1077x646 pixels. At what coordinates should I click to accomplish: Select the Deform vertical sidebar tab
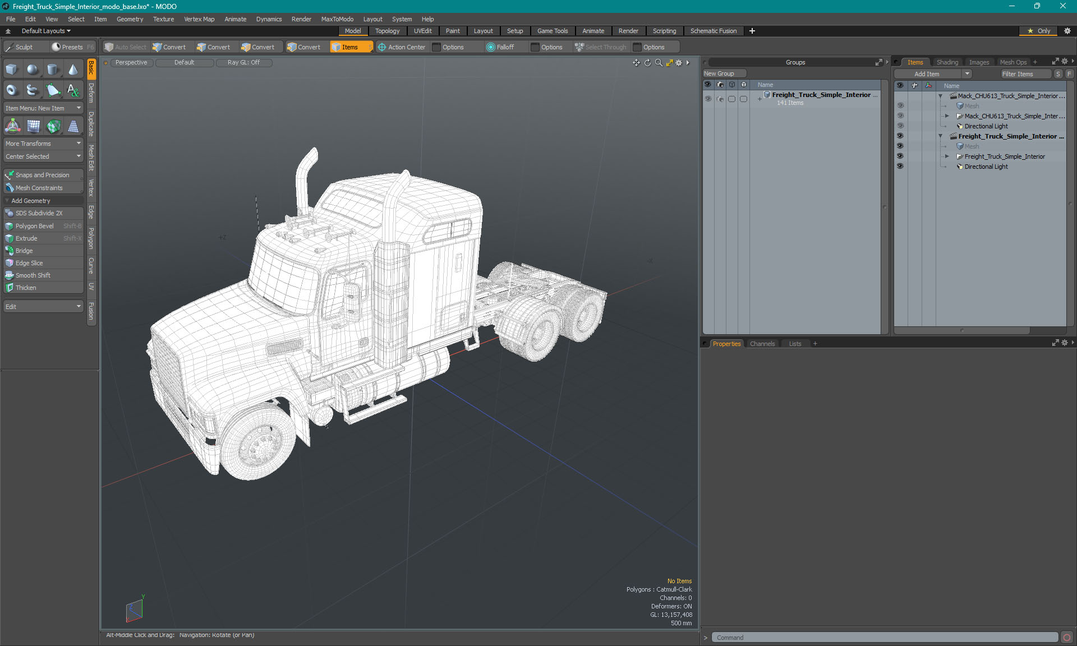click(x=91, y=94)
